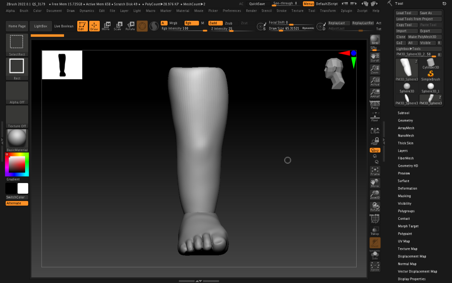The width and height of the screenshot is (452, 283).
Task: Select the Cylinder3D tool thumbnail
Action: point(430,64)
